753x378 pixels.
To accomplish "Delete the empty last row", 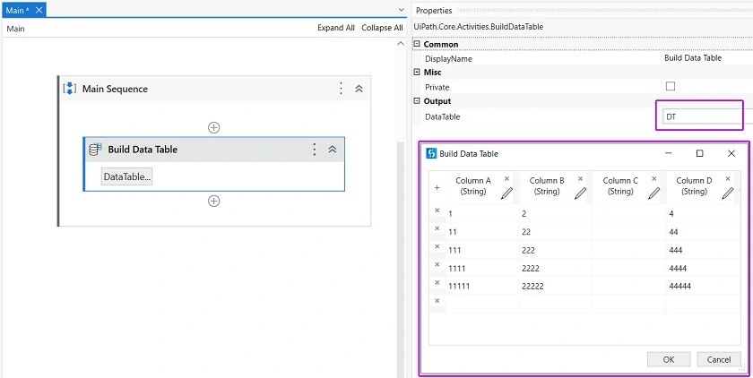I will coord(437,301).
